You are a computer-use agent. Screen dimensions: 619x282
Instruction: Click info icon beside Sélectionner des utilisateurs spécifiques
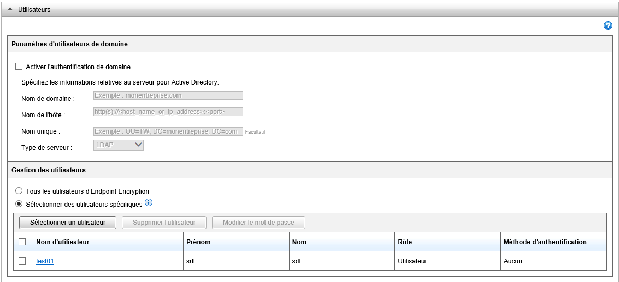click(x=149, y=203)
